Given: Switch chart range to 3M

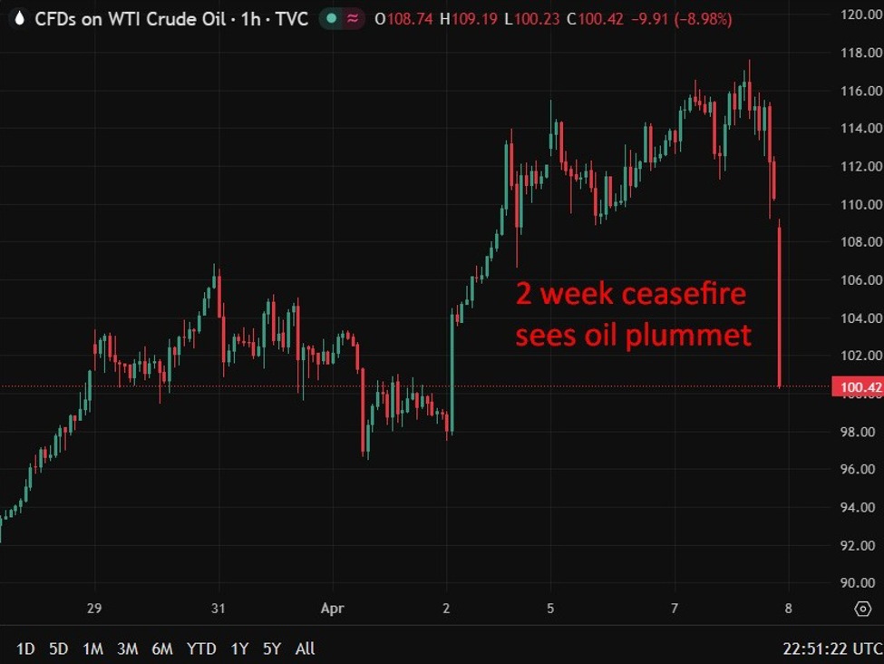Looking at the screenshot, I should [x=128, y=649].
